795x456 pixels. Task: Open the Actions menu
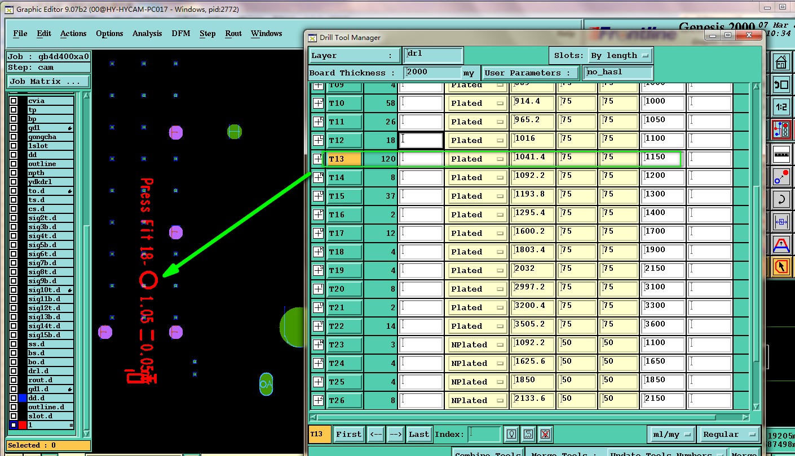click(x=73, y=33)
